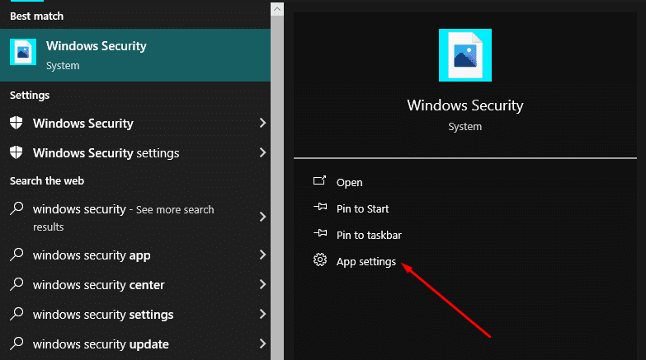The width and height of the screenshot is (646, 360).
Task: Click search icon beside 'windows security - See more'
Action: [17, 208]
